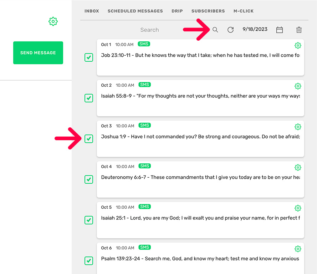Open the calendar date picker icon
Screen dimensions: 317x274
pos(280,30)
